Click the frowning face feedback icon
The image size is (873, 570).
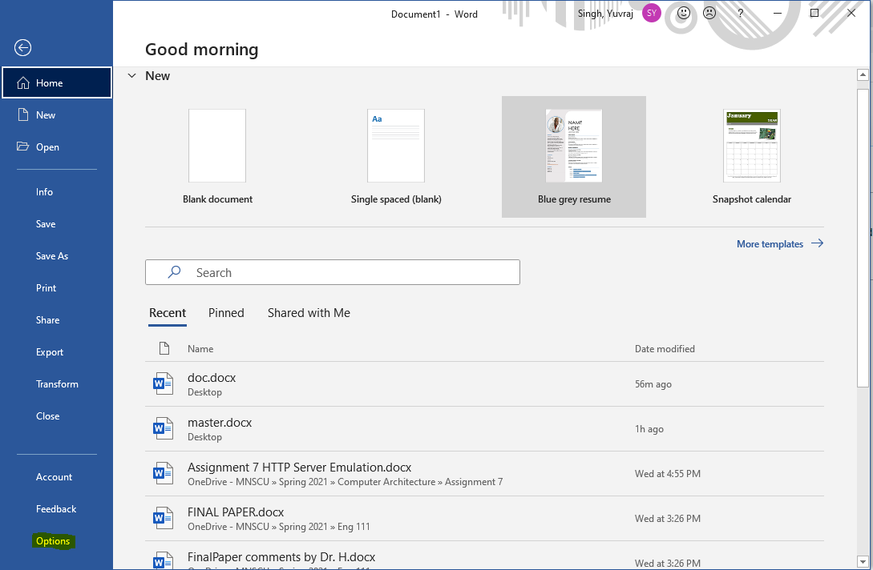[x=709, y=14]
